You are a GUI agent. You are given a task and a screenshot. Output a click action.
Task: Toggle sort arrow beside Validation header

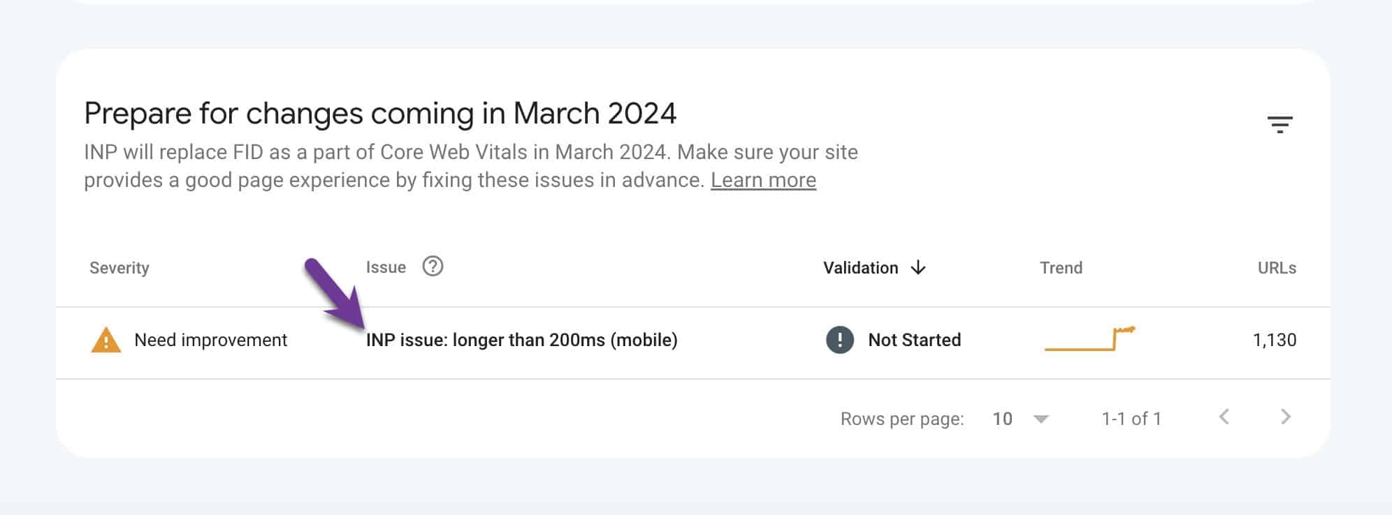coord(918,268)
